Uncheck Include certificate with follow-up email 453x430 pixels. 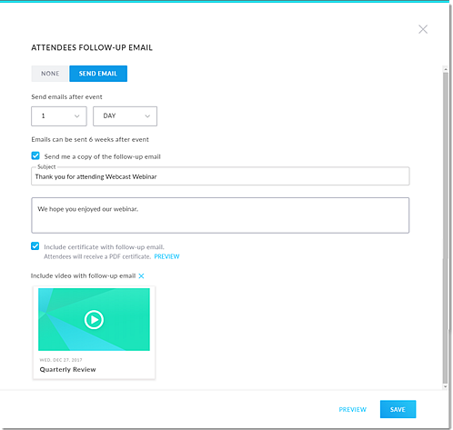tap(35, 246)
